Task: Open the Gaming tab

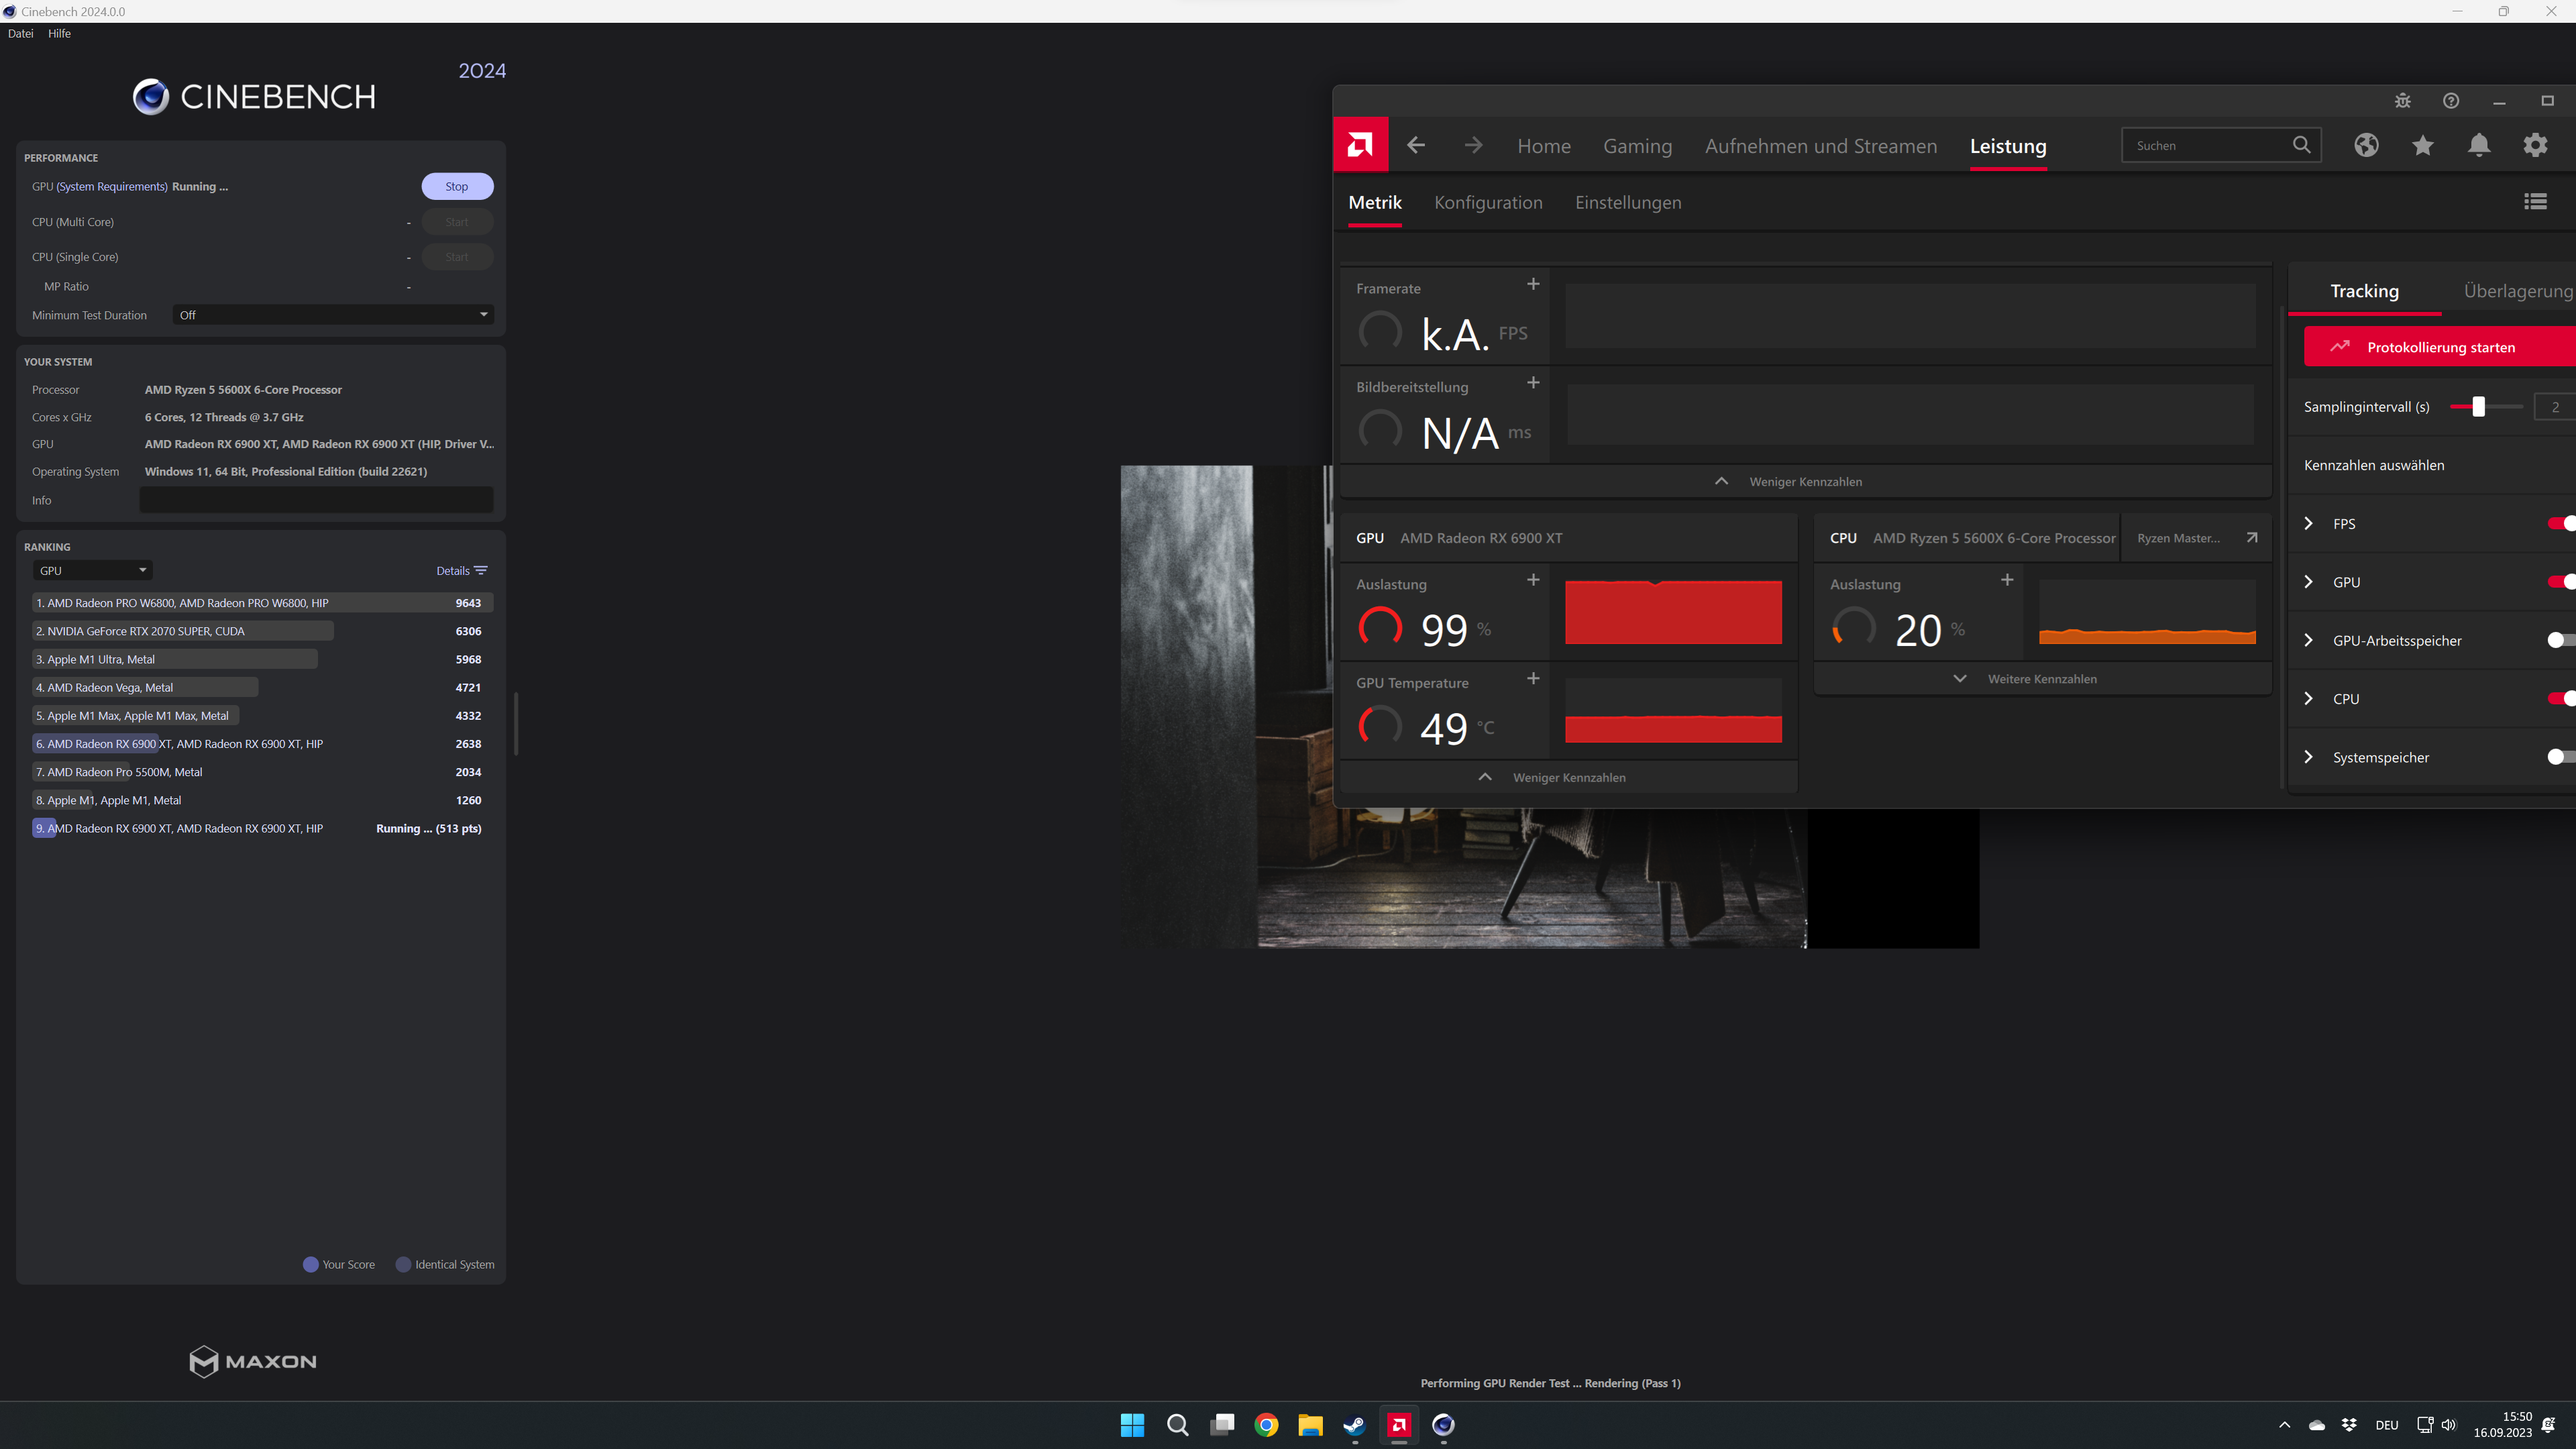Action: (1637, 146)
